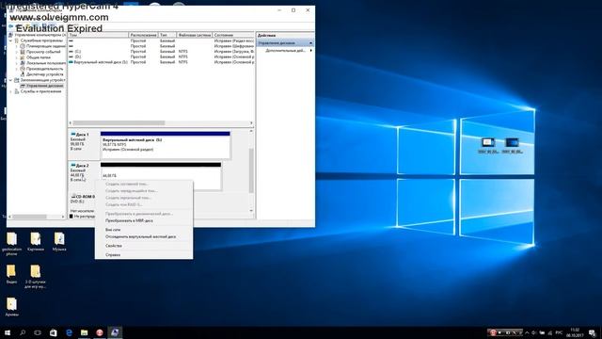Sort by Расположение column header
This screenshot has height=339, width=602.
(x=144, y=35)
